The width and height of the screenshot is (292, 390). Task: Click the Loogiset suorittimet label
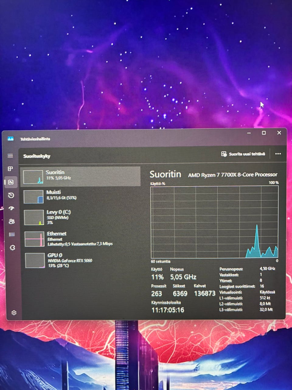click(237, 286)
